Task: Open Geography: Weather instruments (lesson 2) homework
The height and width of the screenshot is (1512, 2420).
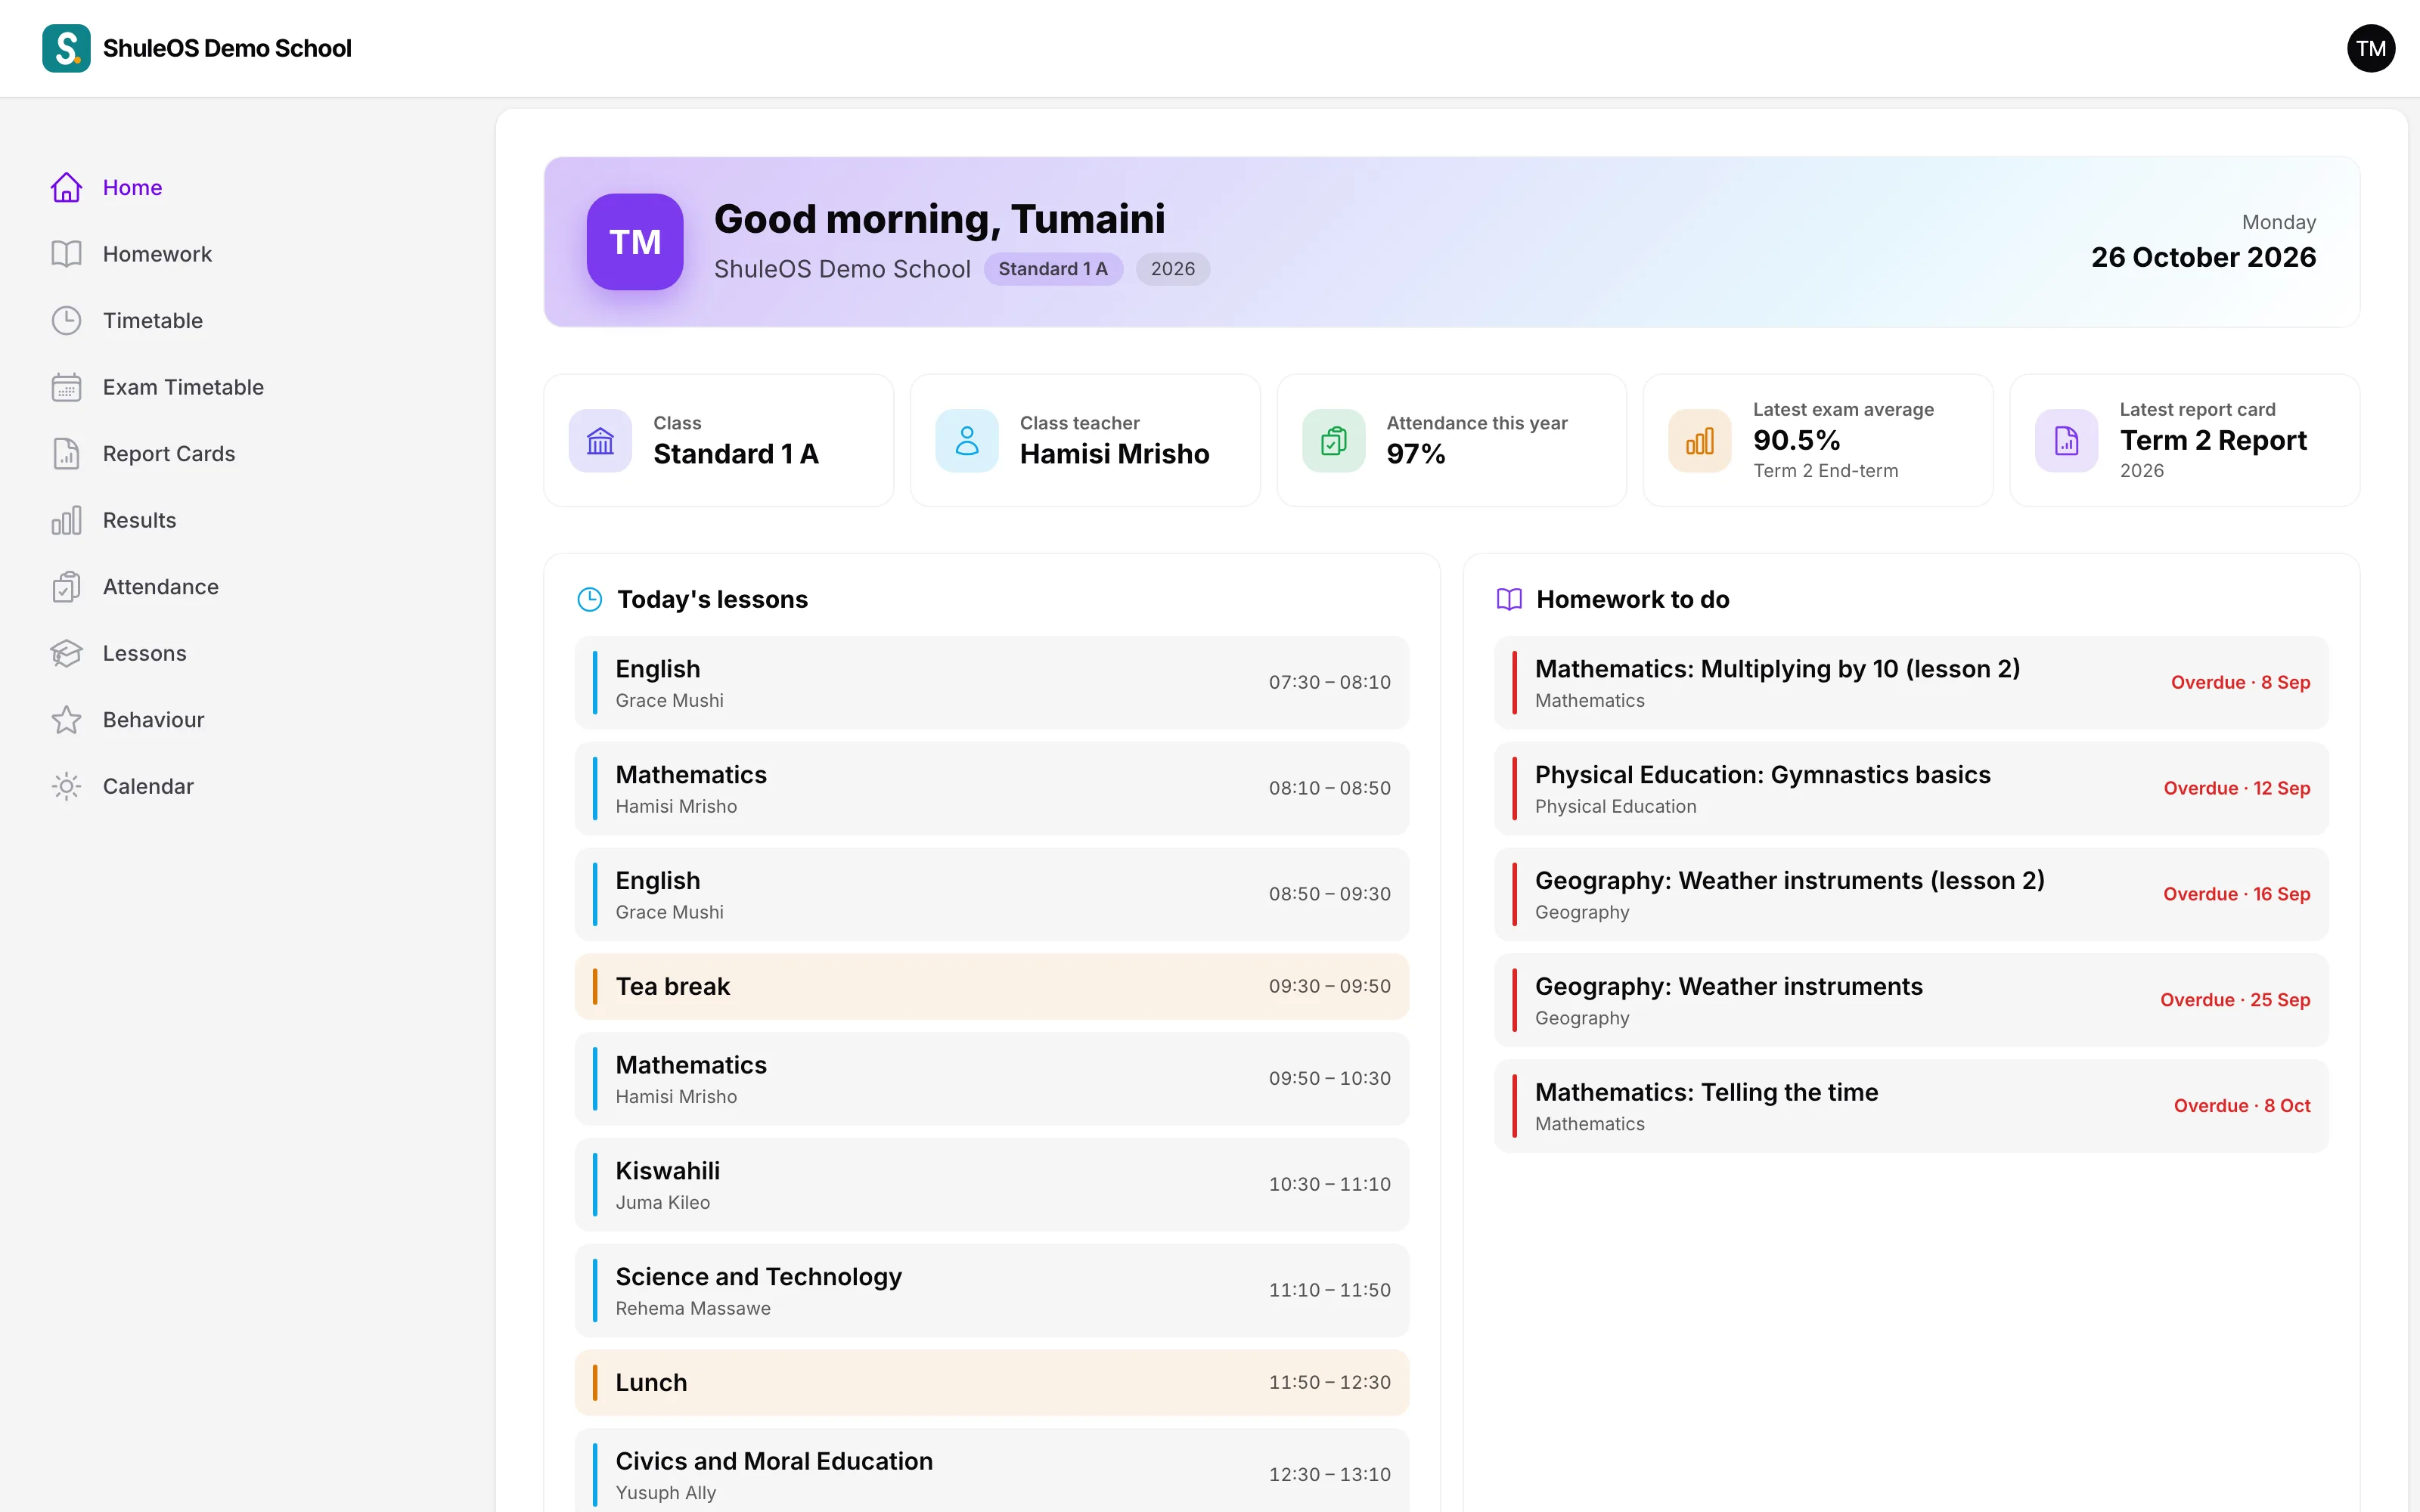Action: [1911, 895]
